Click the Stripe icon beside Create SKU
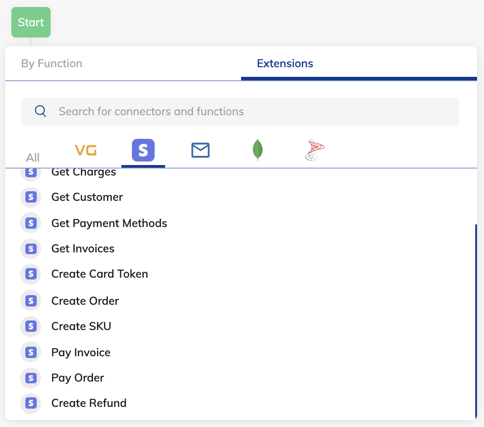This screenshot has height=427, width=484. coord(31,327)
